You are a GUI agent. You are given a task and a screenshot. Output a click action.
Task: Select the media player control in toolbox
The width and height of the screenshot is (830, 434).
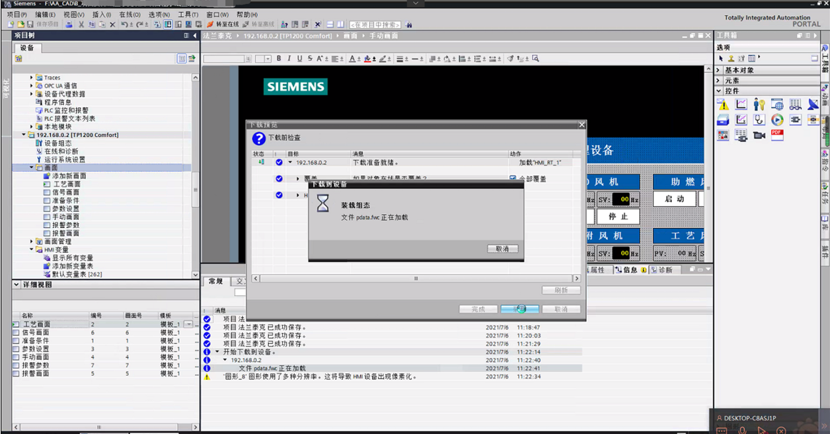777,120
